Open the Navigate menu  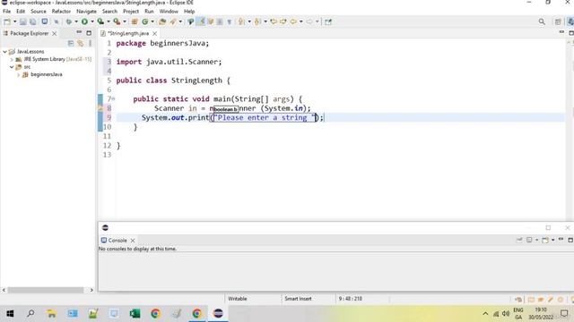pyautogui.click(x=86, y=12)
